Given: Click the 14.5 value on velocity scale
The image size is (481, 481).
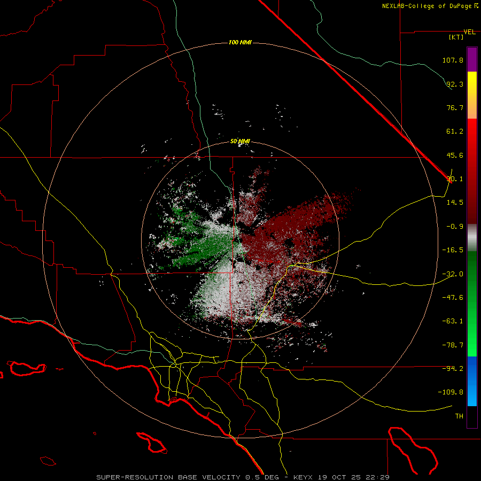Looking at the screenshot, I should (455, 203).
